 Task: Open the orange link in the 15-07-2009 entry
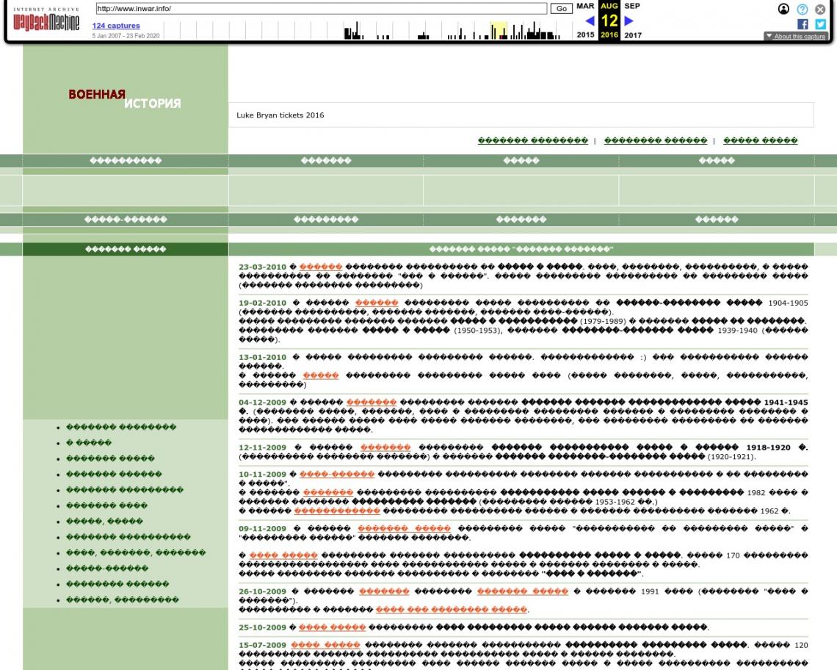click(x=325, y=646)
